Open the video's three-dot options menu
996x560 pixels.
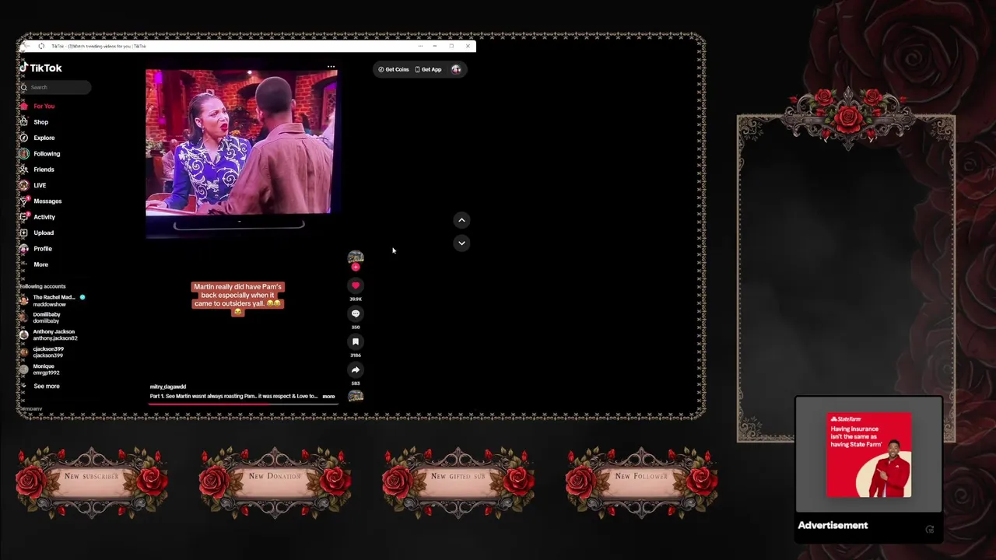pyautogui.click(x=331, y=67)
